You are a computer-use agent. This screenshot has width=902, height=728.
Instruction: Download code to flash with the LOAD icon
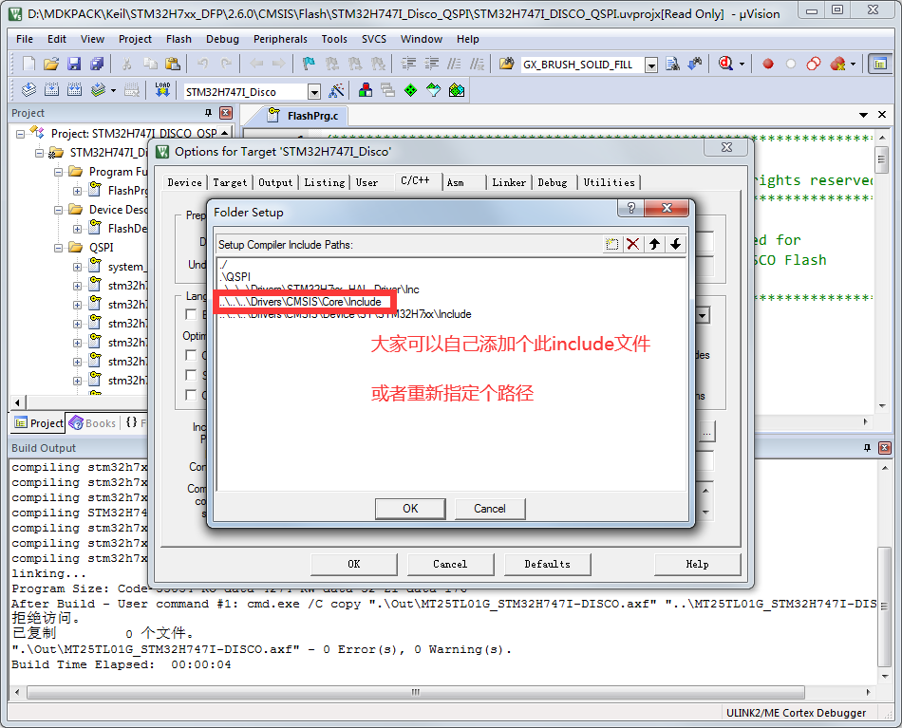(162, 90)
